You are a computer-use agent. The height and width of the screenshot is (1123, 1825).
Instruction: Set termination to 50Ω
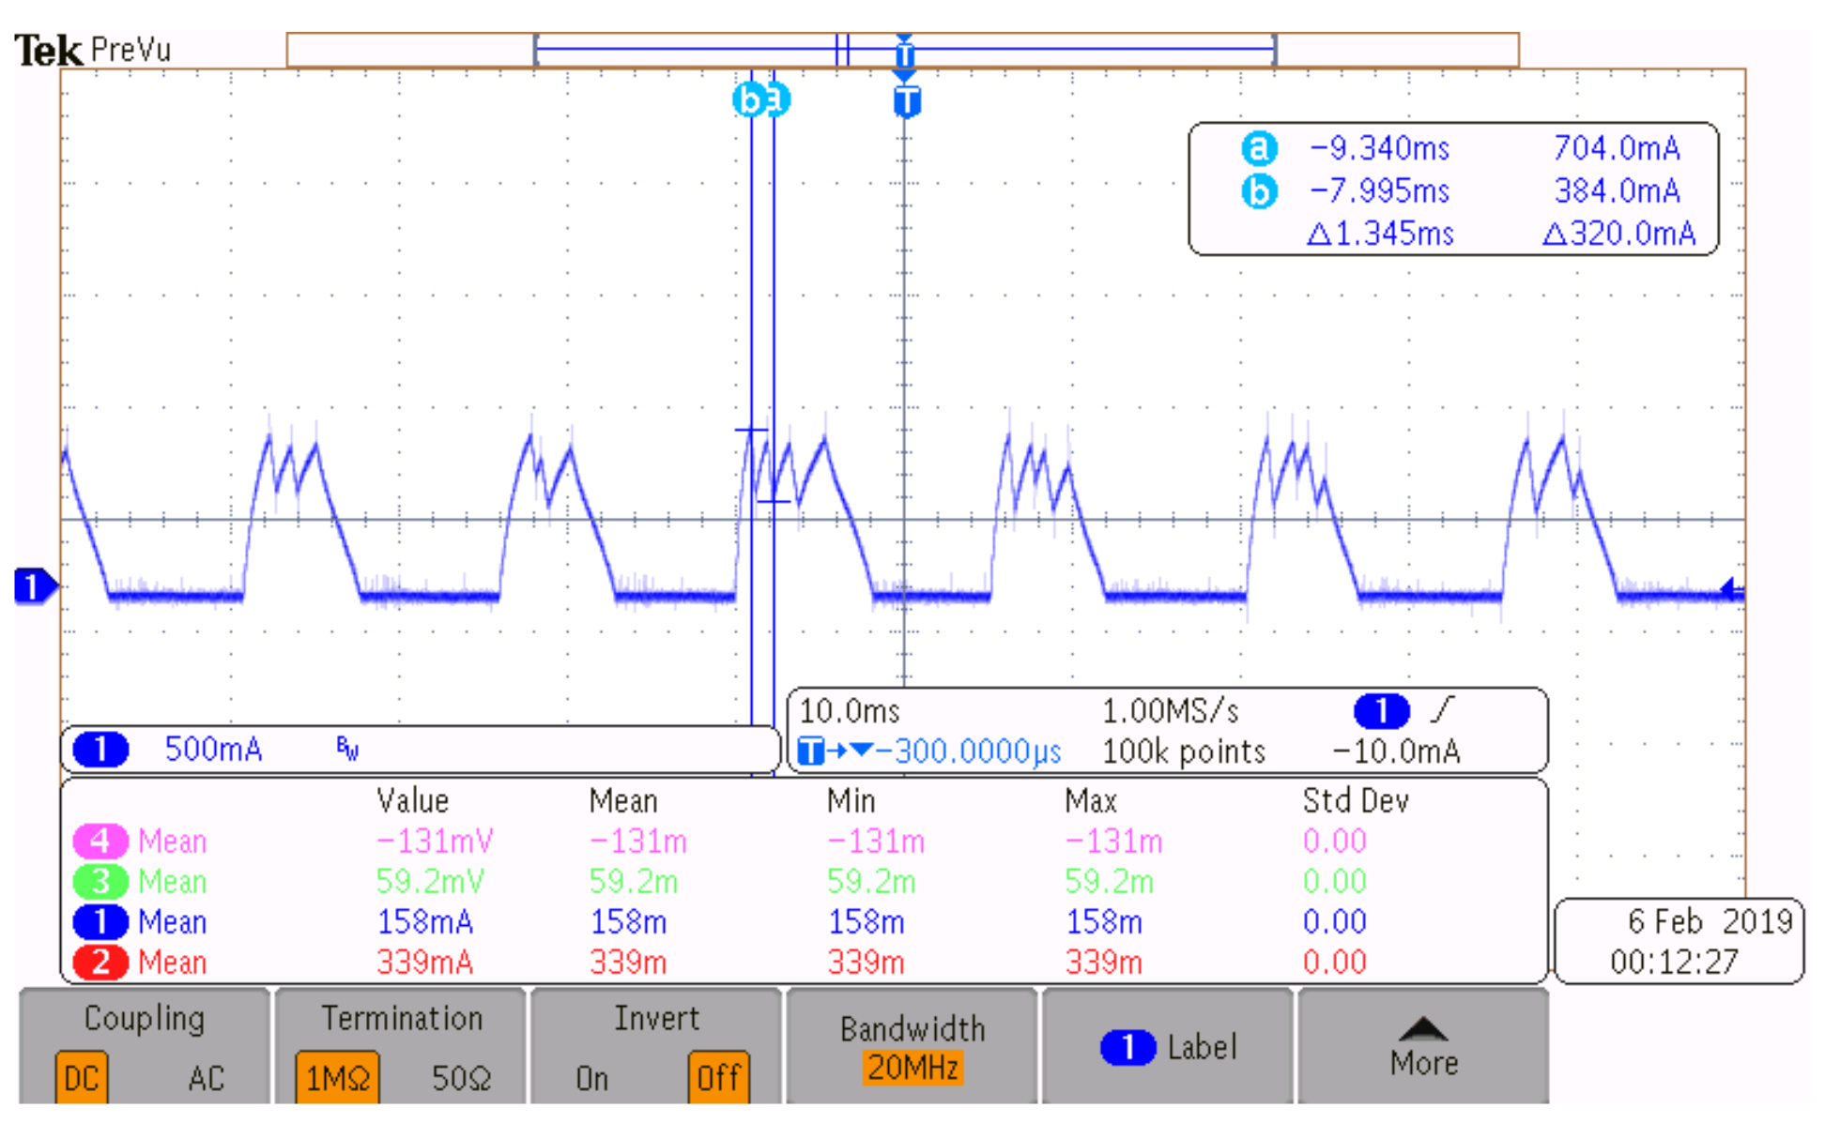click(x=461, y=1078)
